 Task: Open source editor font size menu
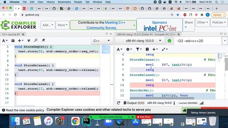point(5,41)
